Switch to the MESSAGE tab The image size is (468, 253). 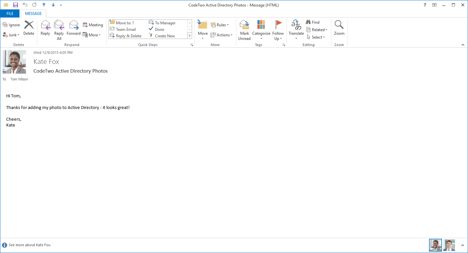tap(33, 14)
